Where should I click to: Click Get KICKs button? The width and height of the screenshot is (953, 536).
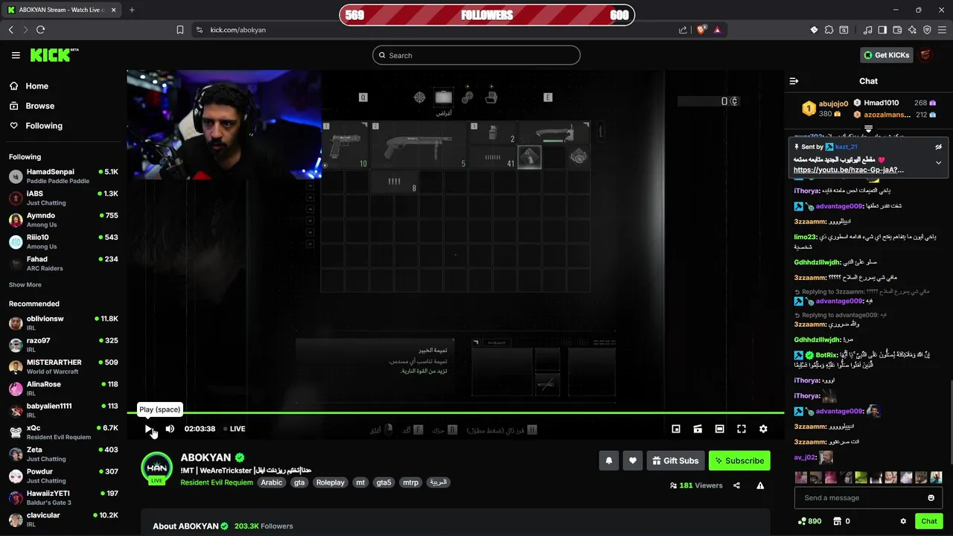click(887, 55)
